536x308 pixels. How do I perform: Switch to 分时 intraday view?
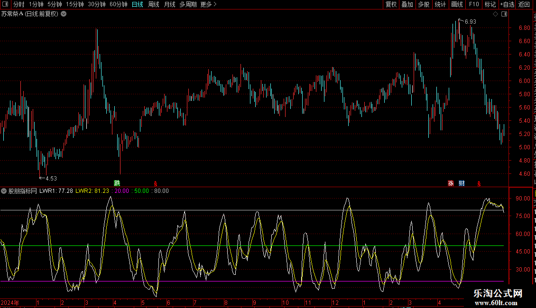(x=19, y=4)
